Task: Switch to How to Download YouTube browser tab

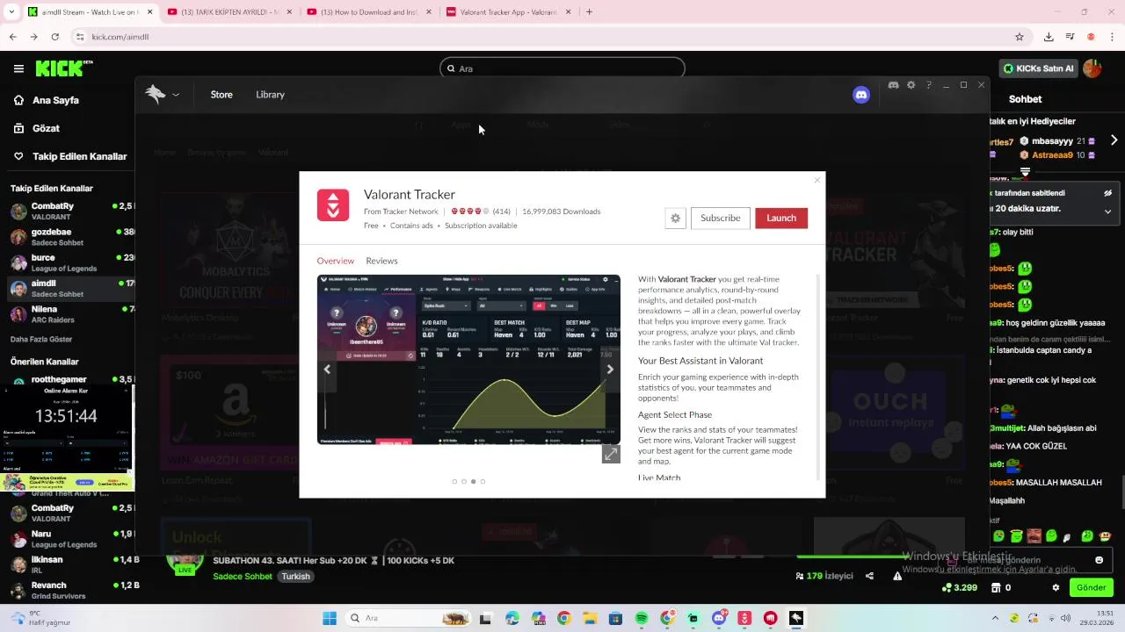Action: coord(367,12)
